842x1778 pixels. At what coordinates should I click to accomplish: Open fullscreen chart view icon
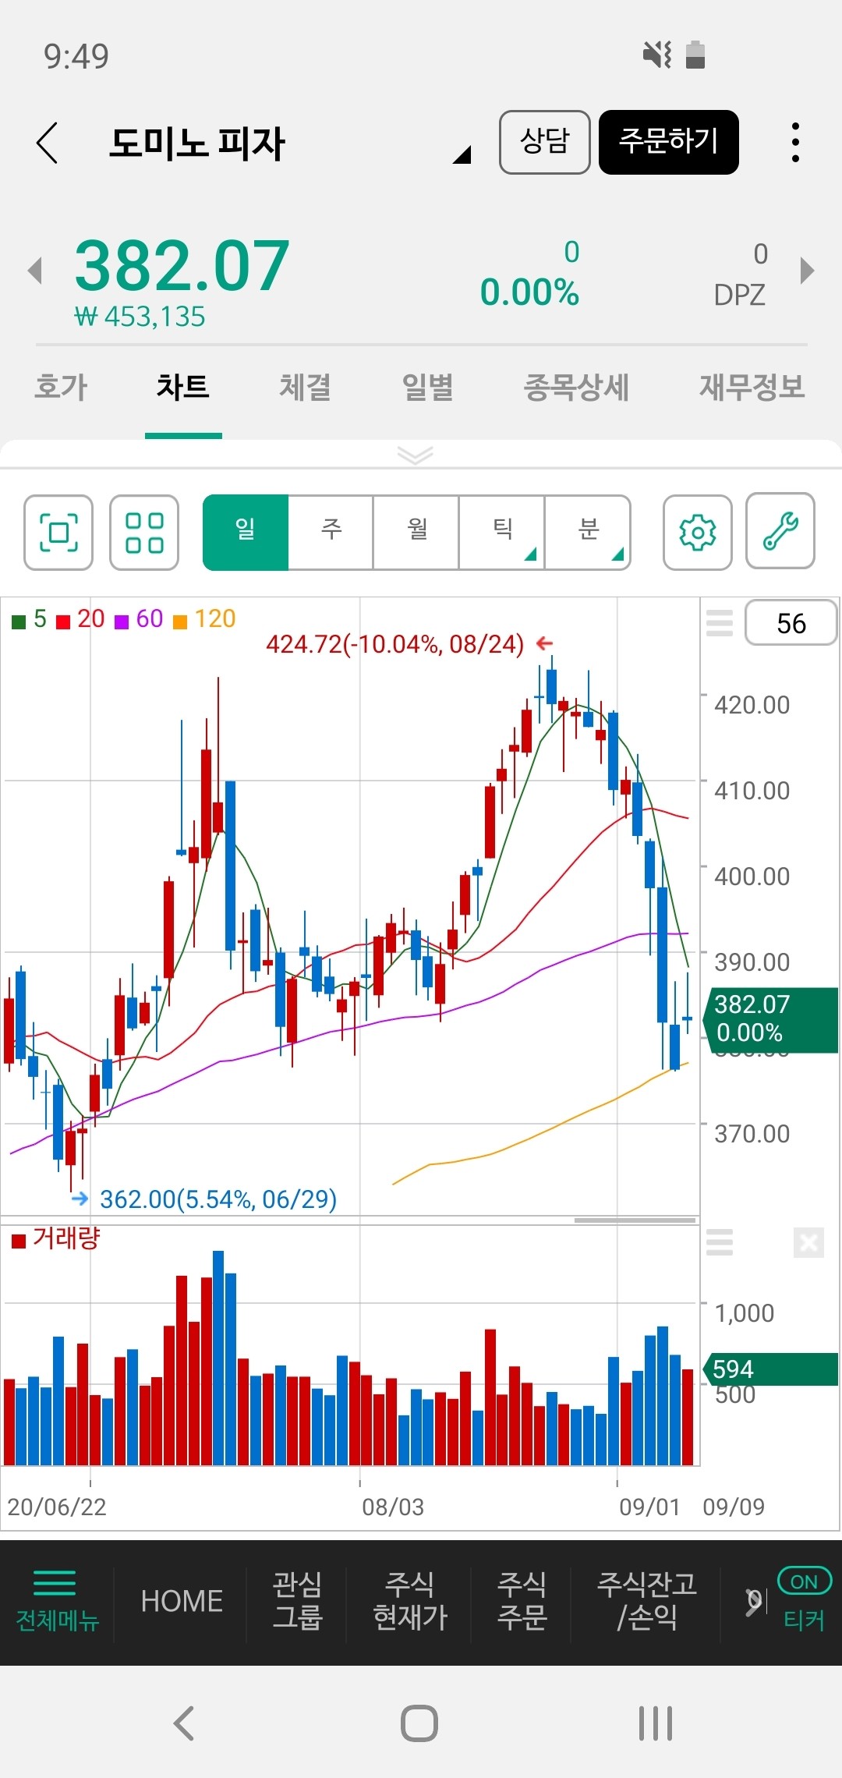click(x=58, y=533)
